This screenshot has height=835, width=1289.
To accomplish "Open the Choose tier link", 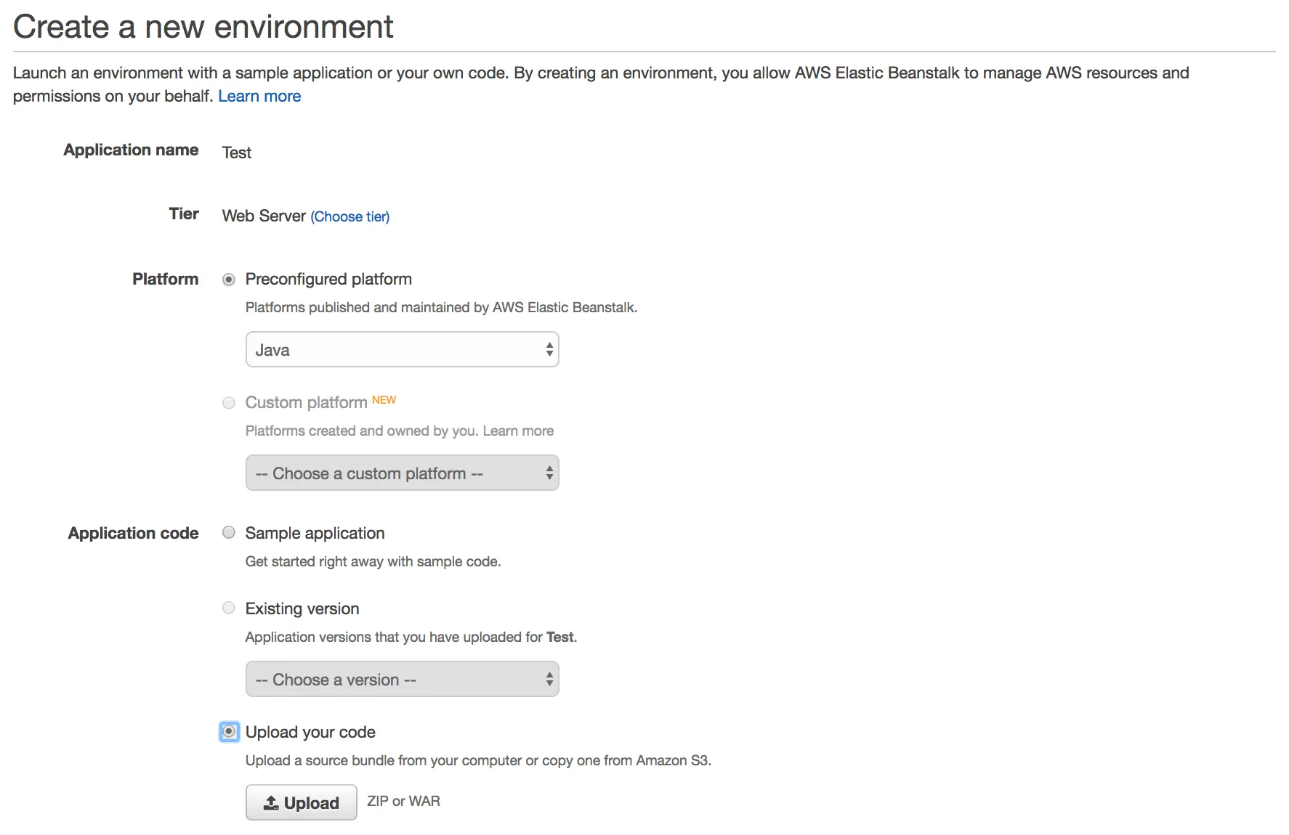I will pos(350,216).
